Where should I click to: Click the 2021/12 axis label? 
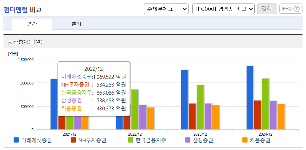(x=70, y=134)
